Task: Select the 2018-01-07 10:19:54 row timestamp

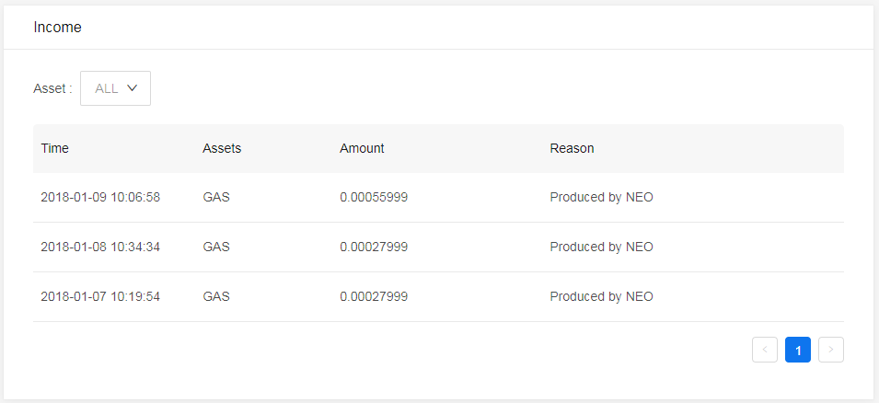Action: pyautogui.click(x=100, y=296)
